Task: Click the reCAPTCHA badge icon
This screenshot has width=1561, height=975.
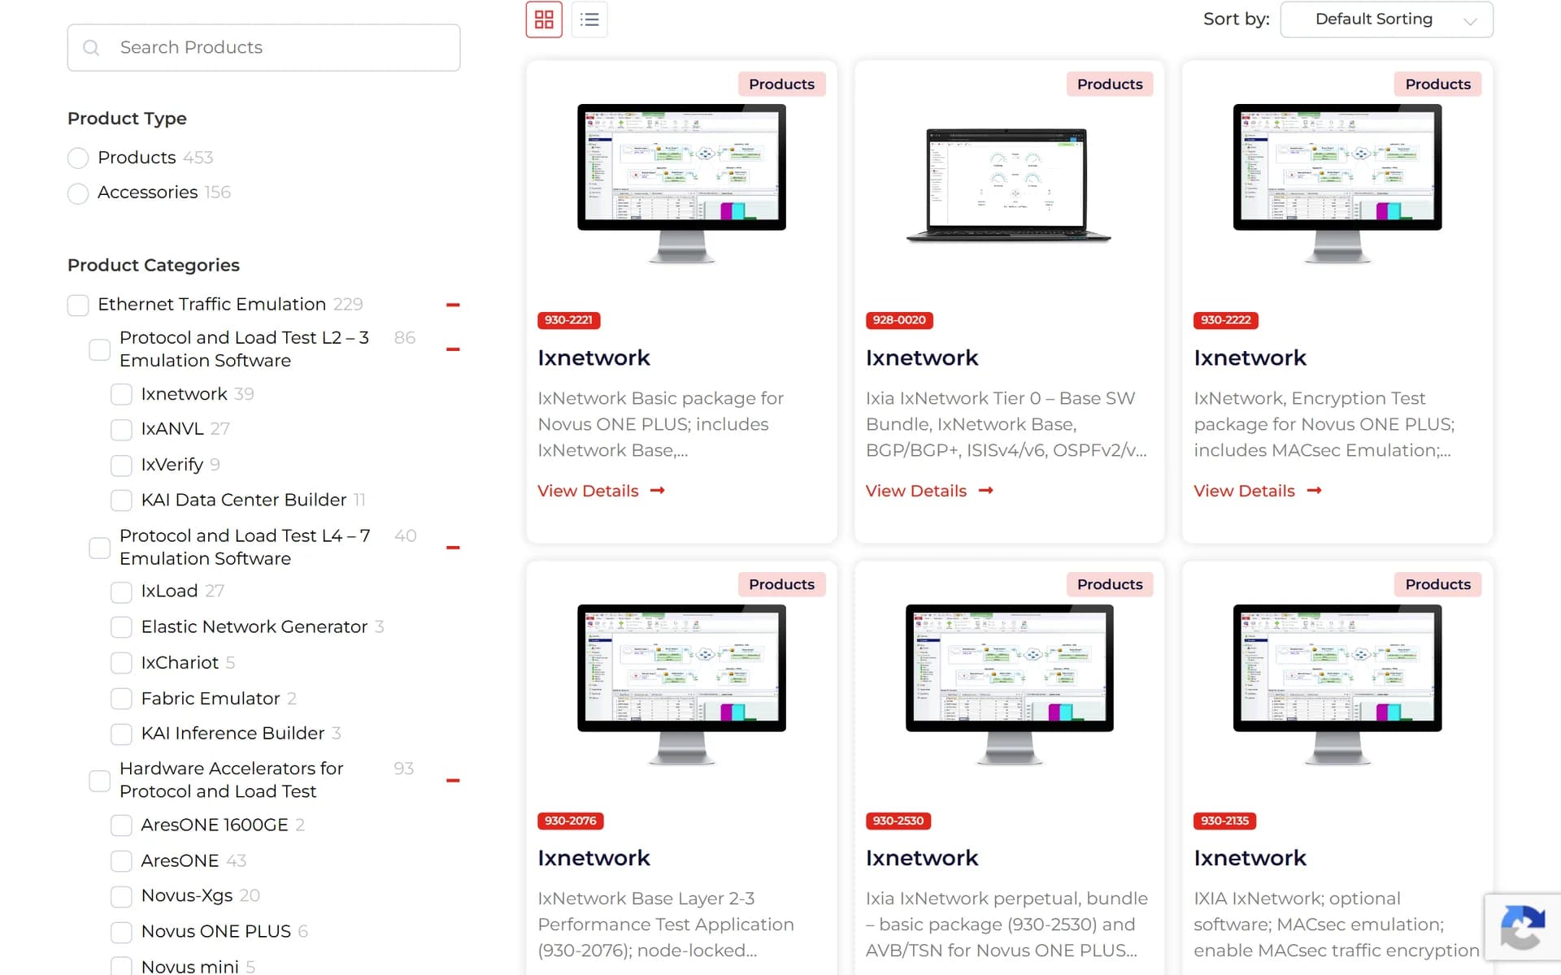Action: (x=1522, y=928)
